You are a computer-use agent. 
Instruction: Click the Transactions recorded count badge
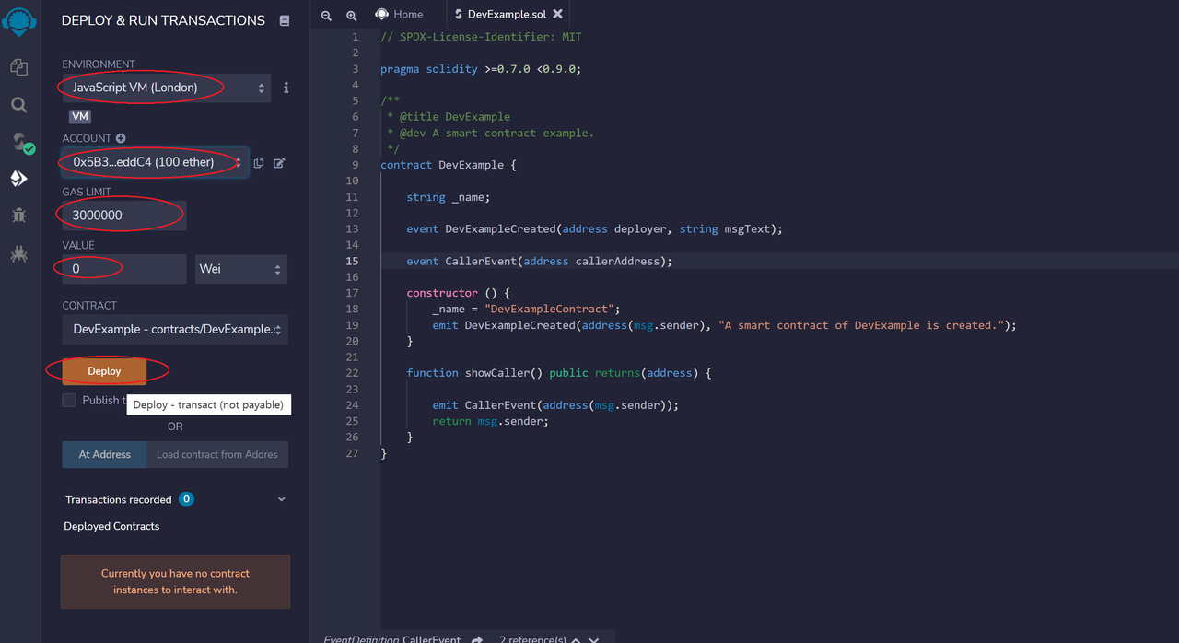click(x=186, y=499)
